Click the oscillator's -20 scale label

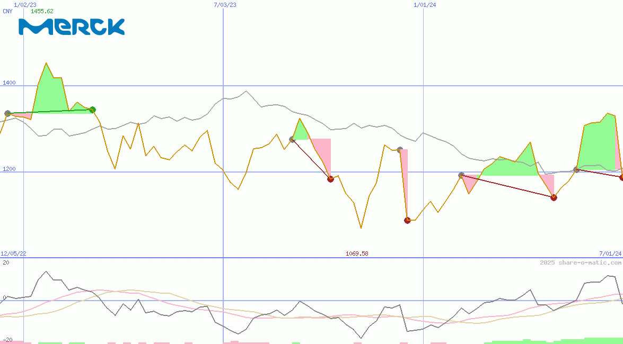pyautogui.click(x=7, y=339)
